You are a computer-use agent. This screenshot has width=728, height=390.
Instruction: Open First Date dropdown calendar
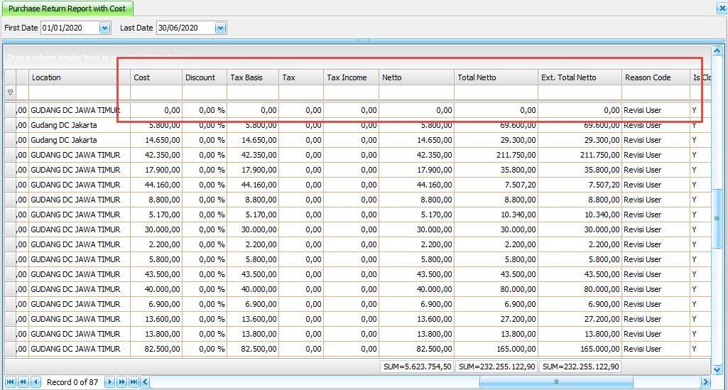coord(105,28)
